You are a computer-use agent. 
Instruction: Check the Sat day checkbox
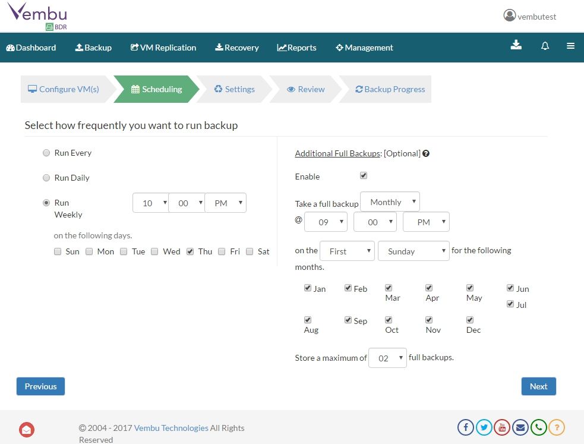pos(250,251)
